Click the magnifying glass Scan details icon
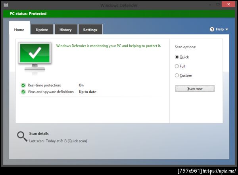This screenshot has width=238, height=175. pos(22,137)
